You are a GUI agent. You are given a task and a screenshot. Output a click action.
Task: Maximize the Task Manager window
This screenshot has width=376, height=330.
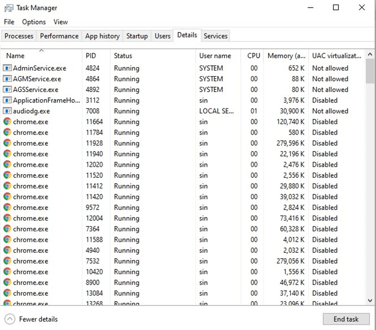coord(336,7)
